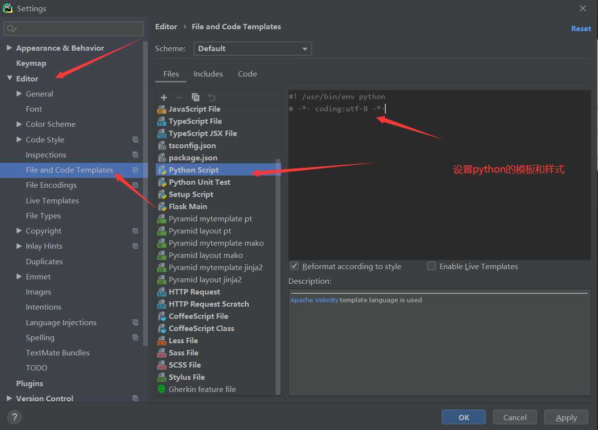Click the OK button
The width and height of the screenshot is (598, 430).
(x=464, y=417)
